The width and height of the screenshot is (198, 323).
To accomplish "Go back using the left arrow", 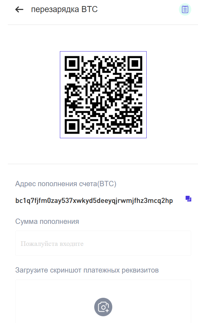I will [x=19, y=10].
